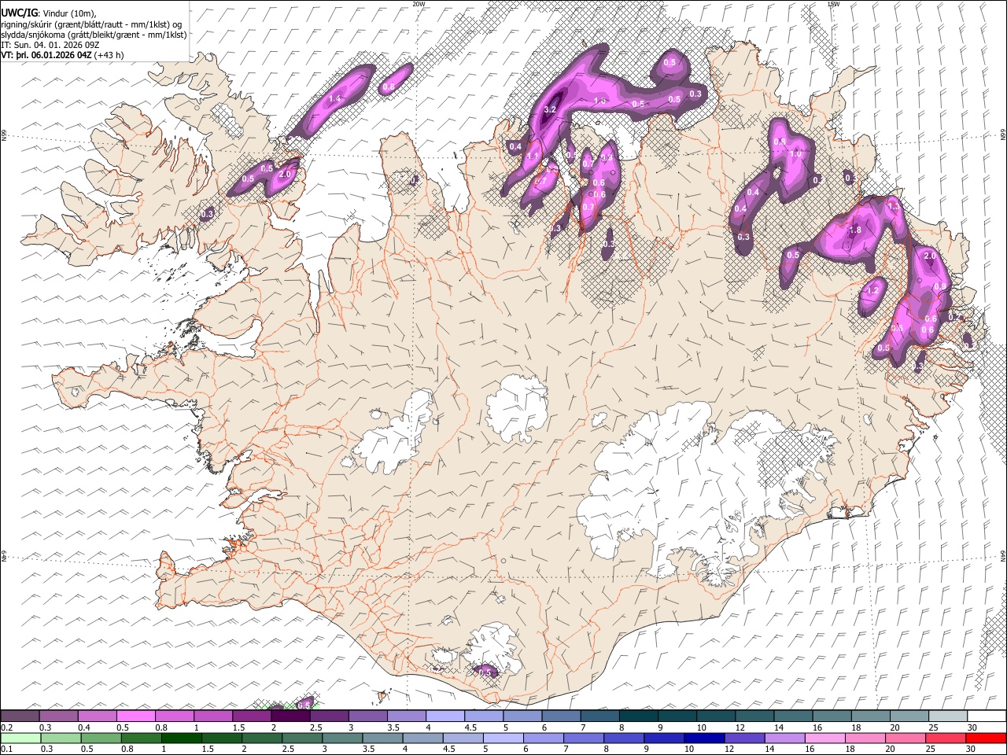Click the 1.3 snowfall value in the northeast

(x=893, y=206)
